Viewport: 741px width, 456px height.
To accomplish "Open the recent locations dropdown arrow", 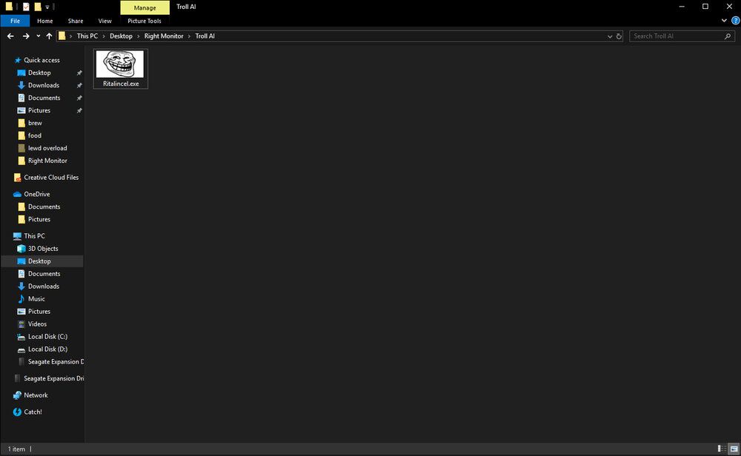I will click(39, 36).
